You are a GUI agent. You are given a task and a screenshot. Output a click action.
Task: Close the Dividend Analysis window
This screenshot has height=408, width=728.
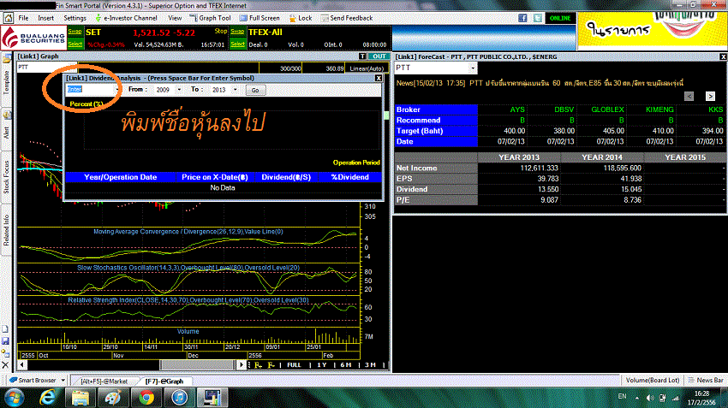[379, 78]
